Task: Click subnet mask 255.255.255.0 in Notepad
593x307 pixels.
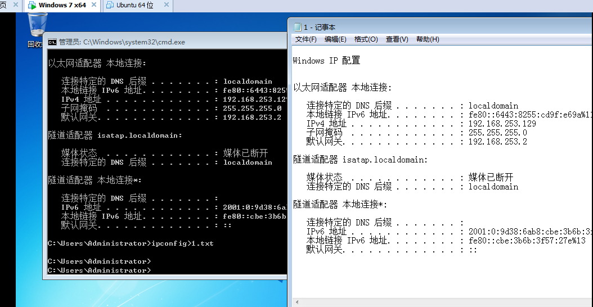Action: click(x=498, y=133)
